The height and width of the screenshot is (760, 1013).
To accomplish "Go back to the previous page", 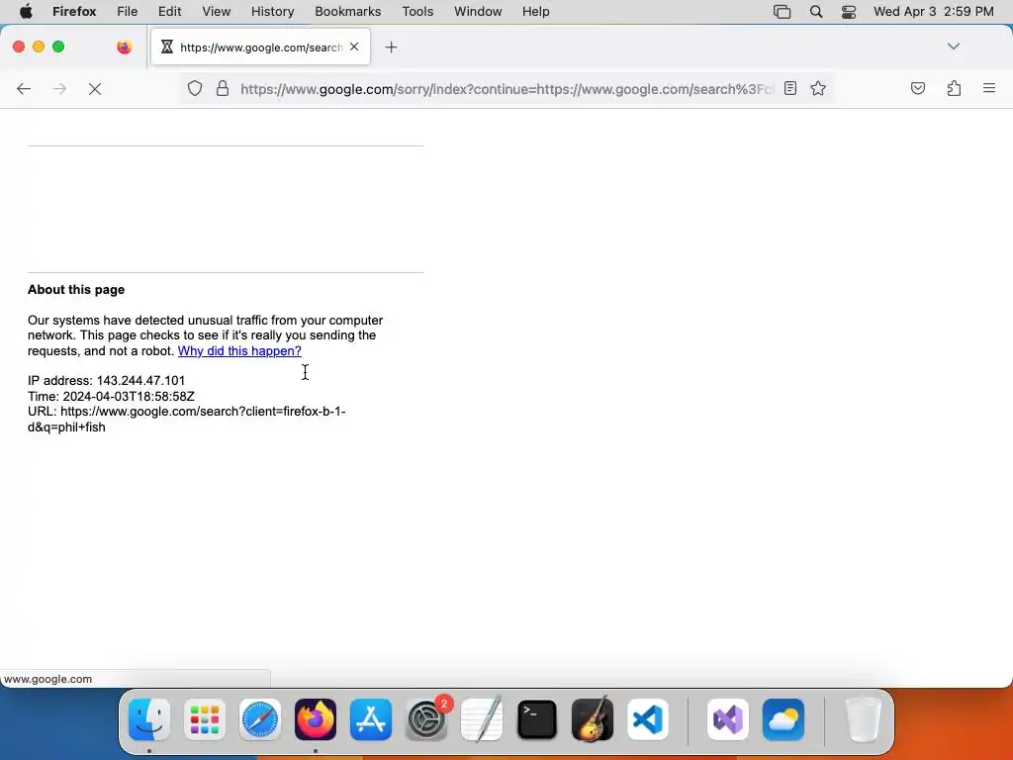I will (x=24, y=89).
